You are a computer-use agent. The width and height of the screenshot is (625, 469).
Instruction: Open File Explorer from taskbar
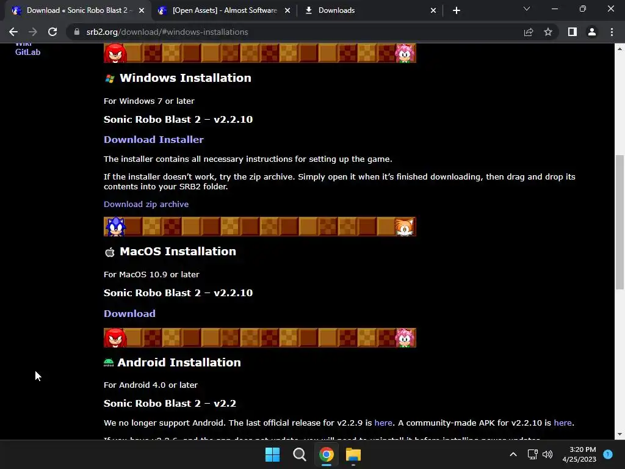pyautogui.click(x=353, y=454)
